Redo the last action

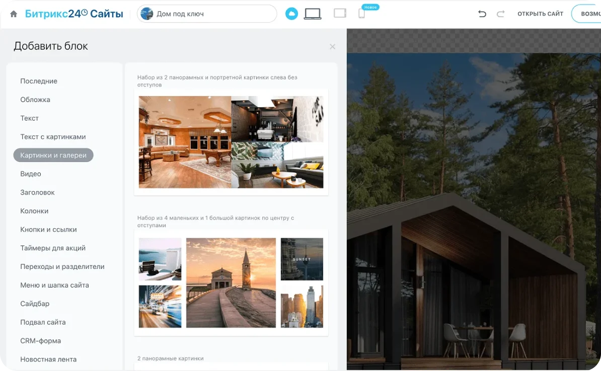tap(500, 14)
